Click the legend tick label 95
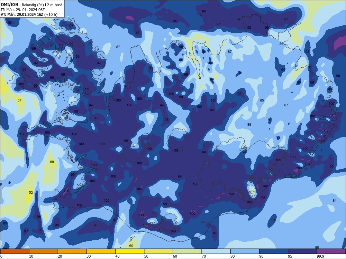Viewport: 346px width, 259px height. point(290,256)
